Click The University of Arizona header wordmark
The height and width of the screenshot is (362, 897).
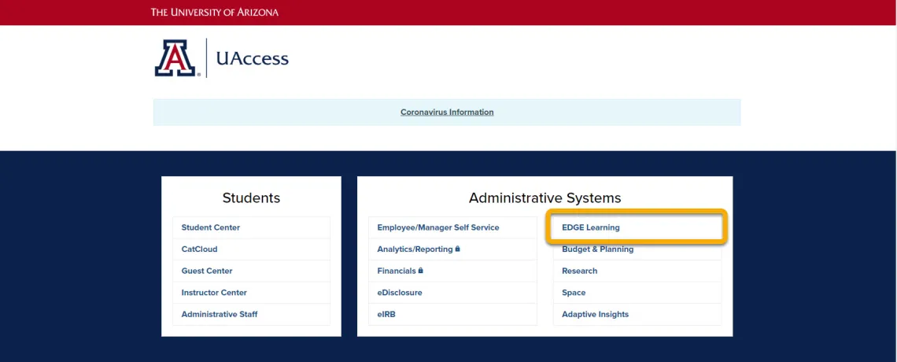[x=215, y=12]
